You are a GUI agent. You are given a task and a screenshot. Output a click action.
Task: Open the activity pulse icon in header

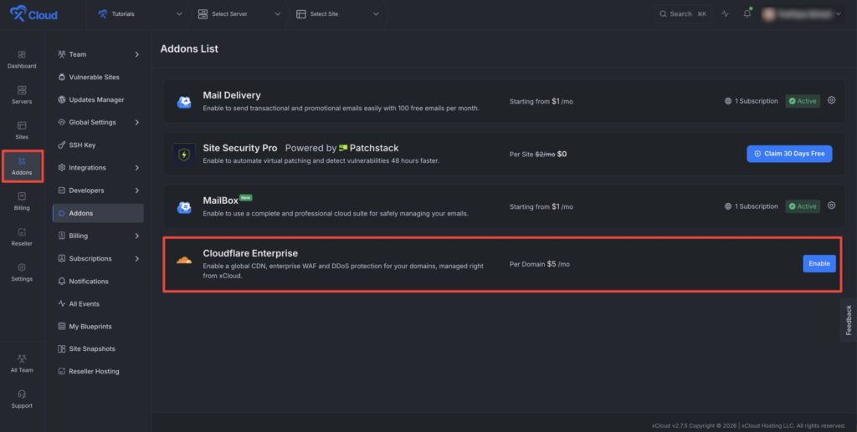click(x=726, y=14)
